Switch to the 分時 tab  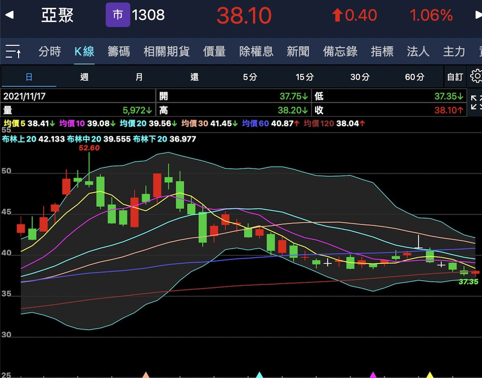(x=50, y=51)
